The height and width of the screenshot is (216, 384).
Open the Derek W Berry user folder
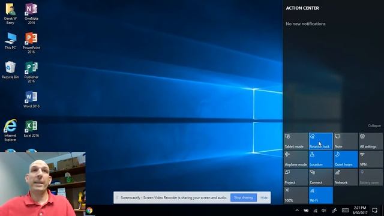point(10,14)
